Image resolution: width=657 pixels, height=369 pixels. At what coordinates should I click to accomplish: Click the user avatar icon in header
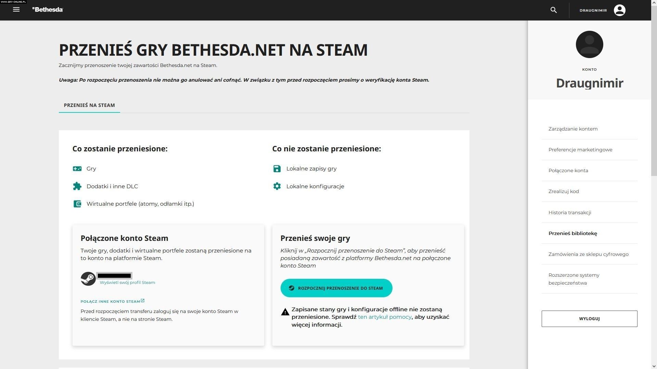coord(619,10)
